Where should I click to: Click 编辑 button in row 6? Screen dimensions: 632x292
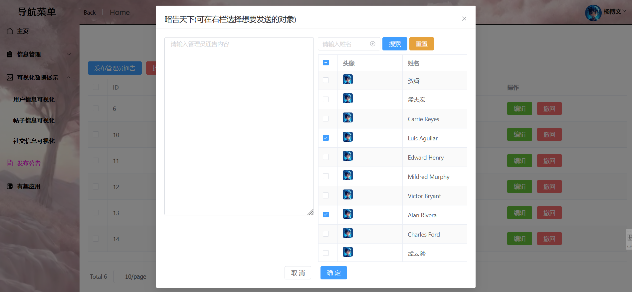(520, 109)
